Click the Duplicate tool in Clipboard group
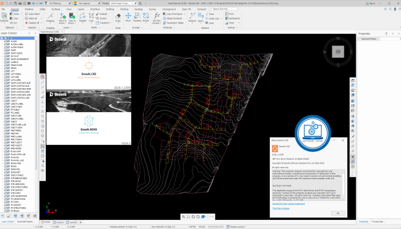Screen dimensions: 401x229 tap(4, 18)
